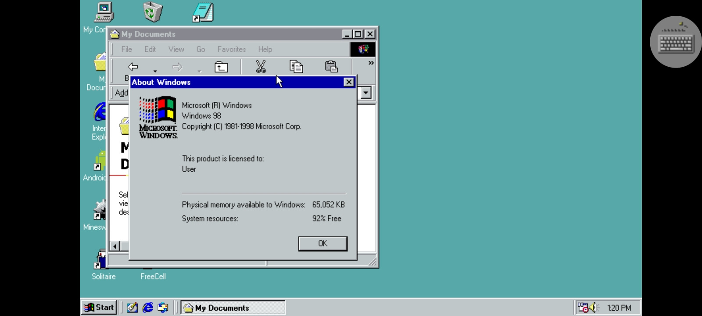
Task: Open the File menu in My Documents
Action: (126, 49)
